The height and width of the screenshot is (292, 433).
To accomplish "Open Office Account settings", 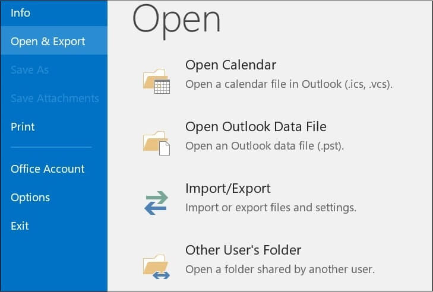I will (48, 169).
